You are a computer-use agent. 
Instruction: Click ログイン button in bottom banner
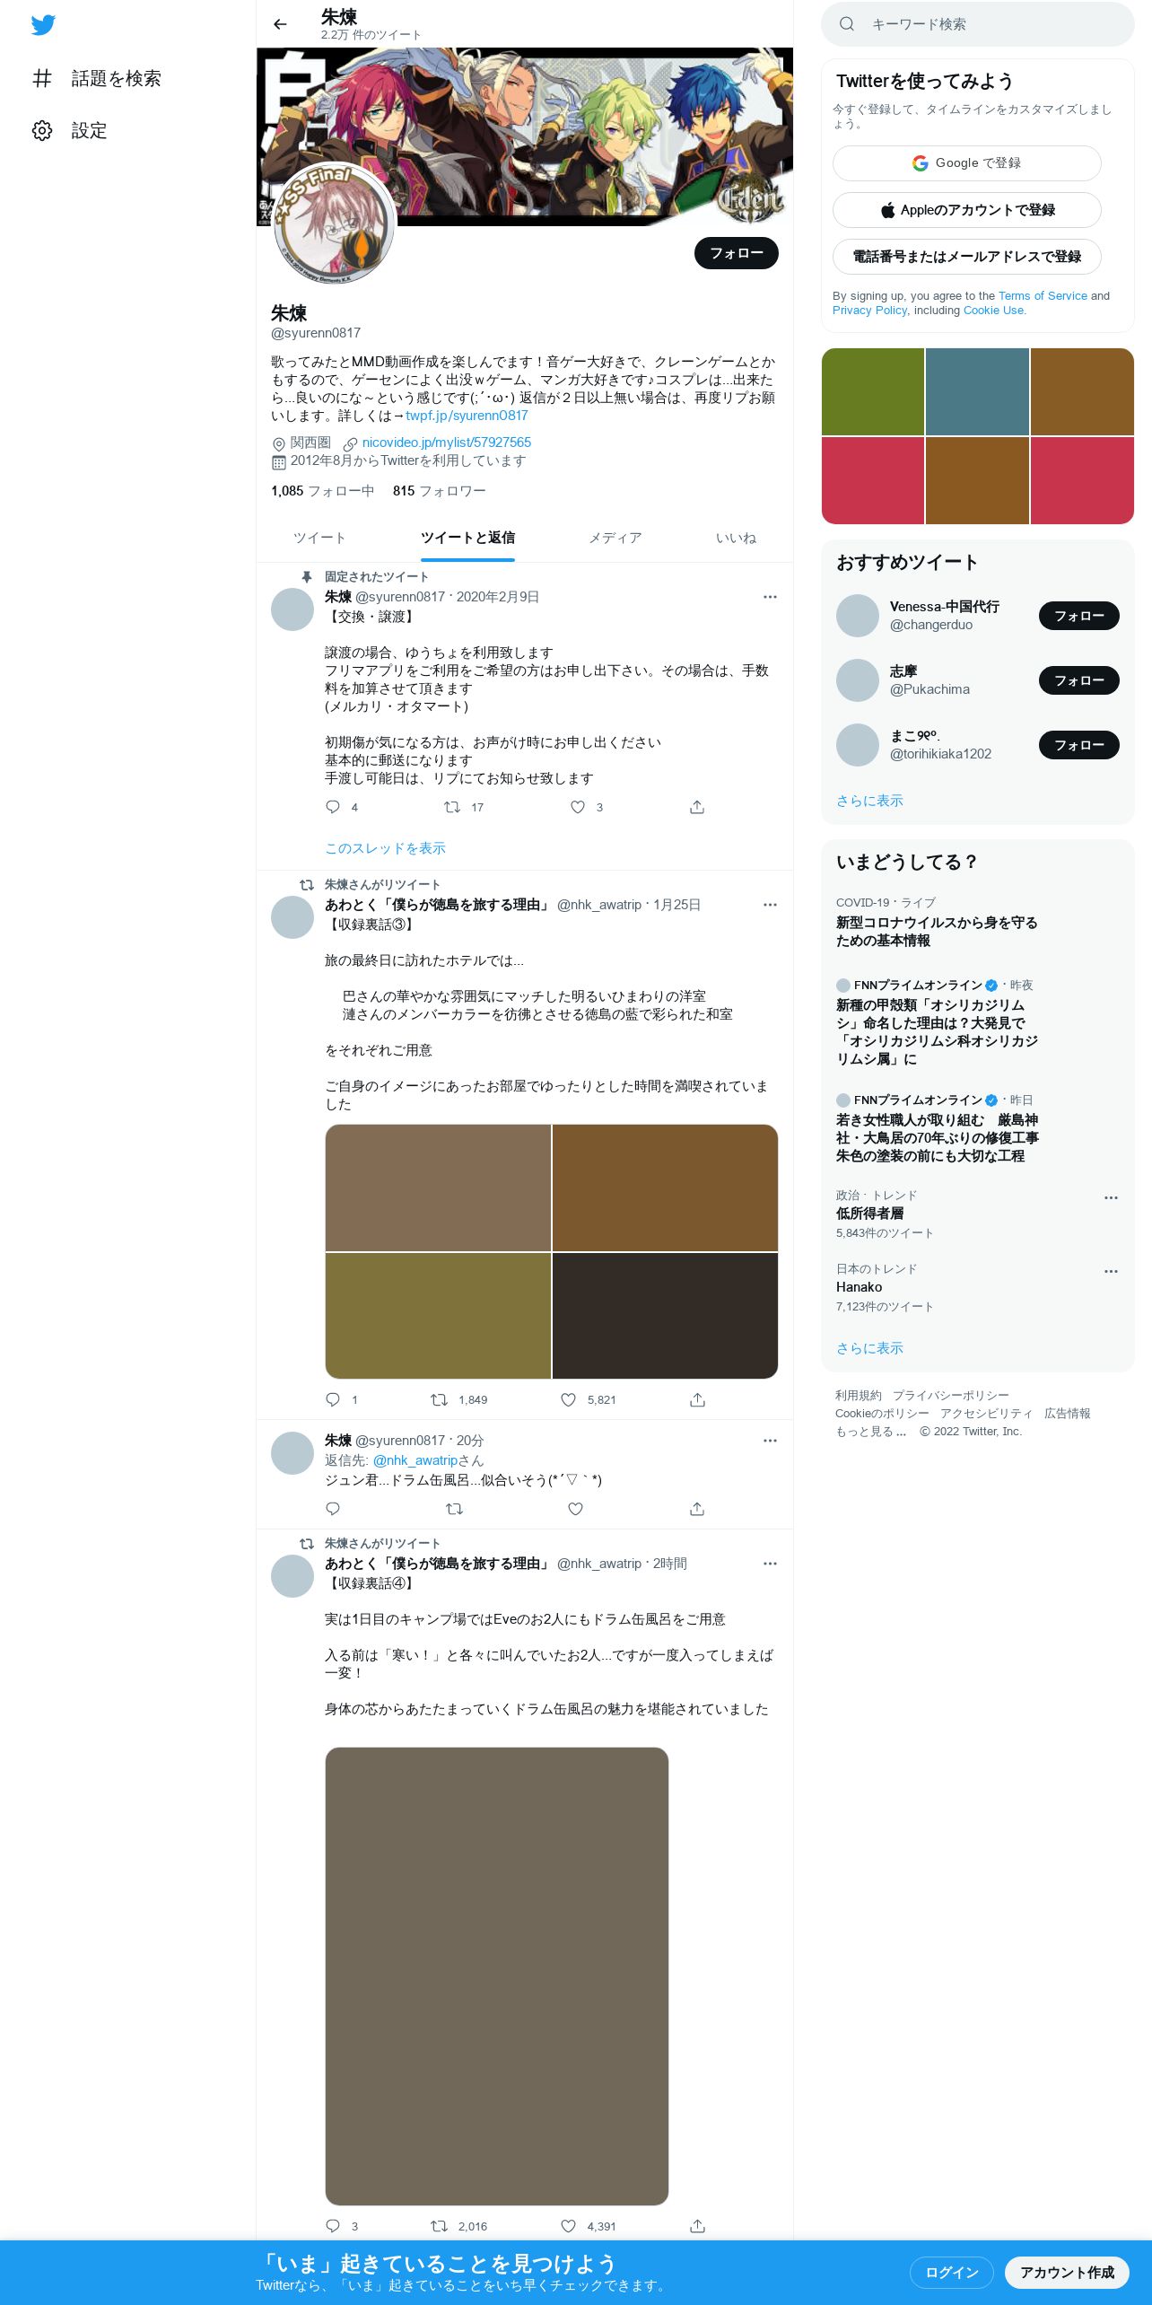(x=951, y=2272)
